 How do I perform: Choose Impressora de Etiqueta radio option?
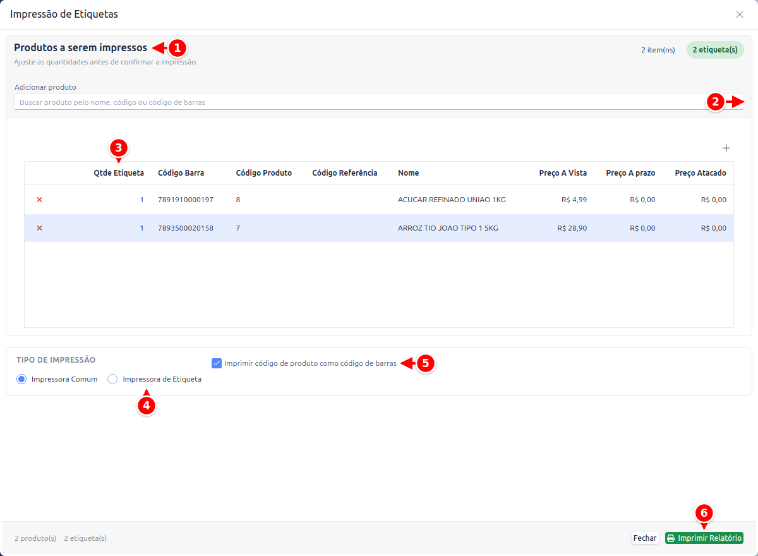tap(112, 379)
